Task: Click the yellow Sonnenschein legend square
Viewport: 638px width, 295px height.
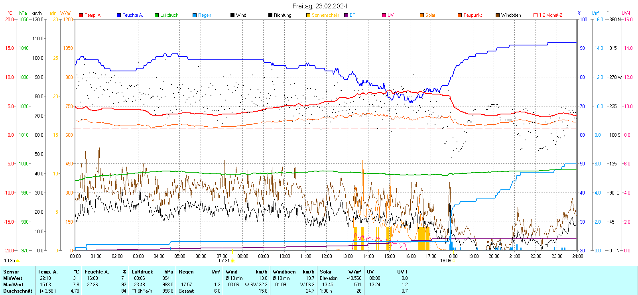Action: point(308,15)
